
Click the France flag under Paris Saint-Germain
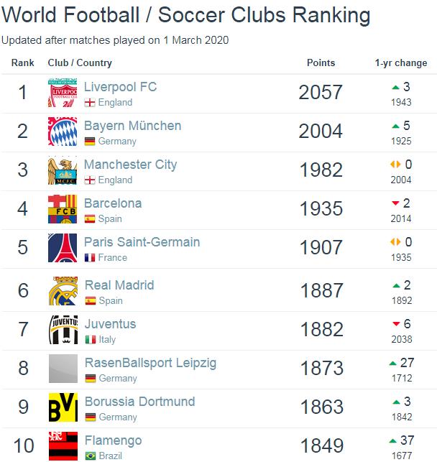[90, 258]
